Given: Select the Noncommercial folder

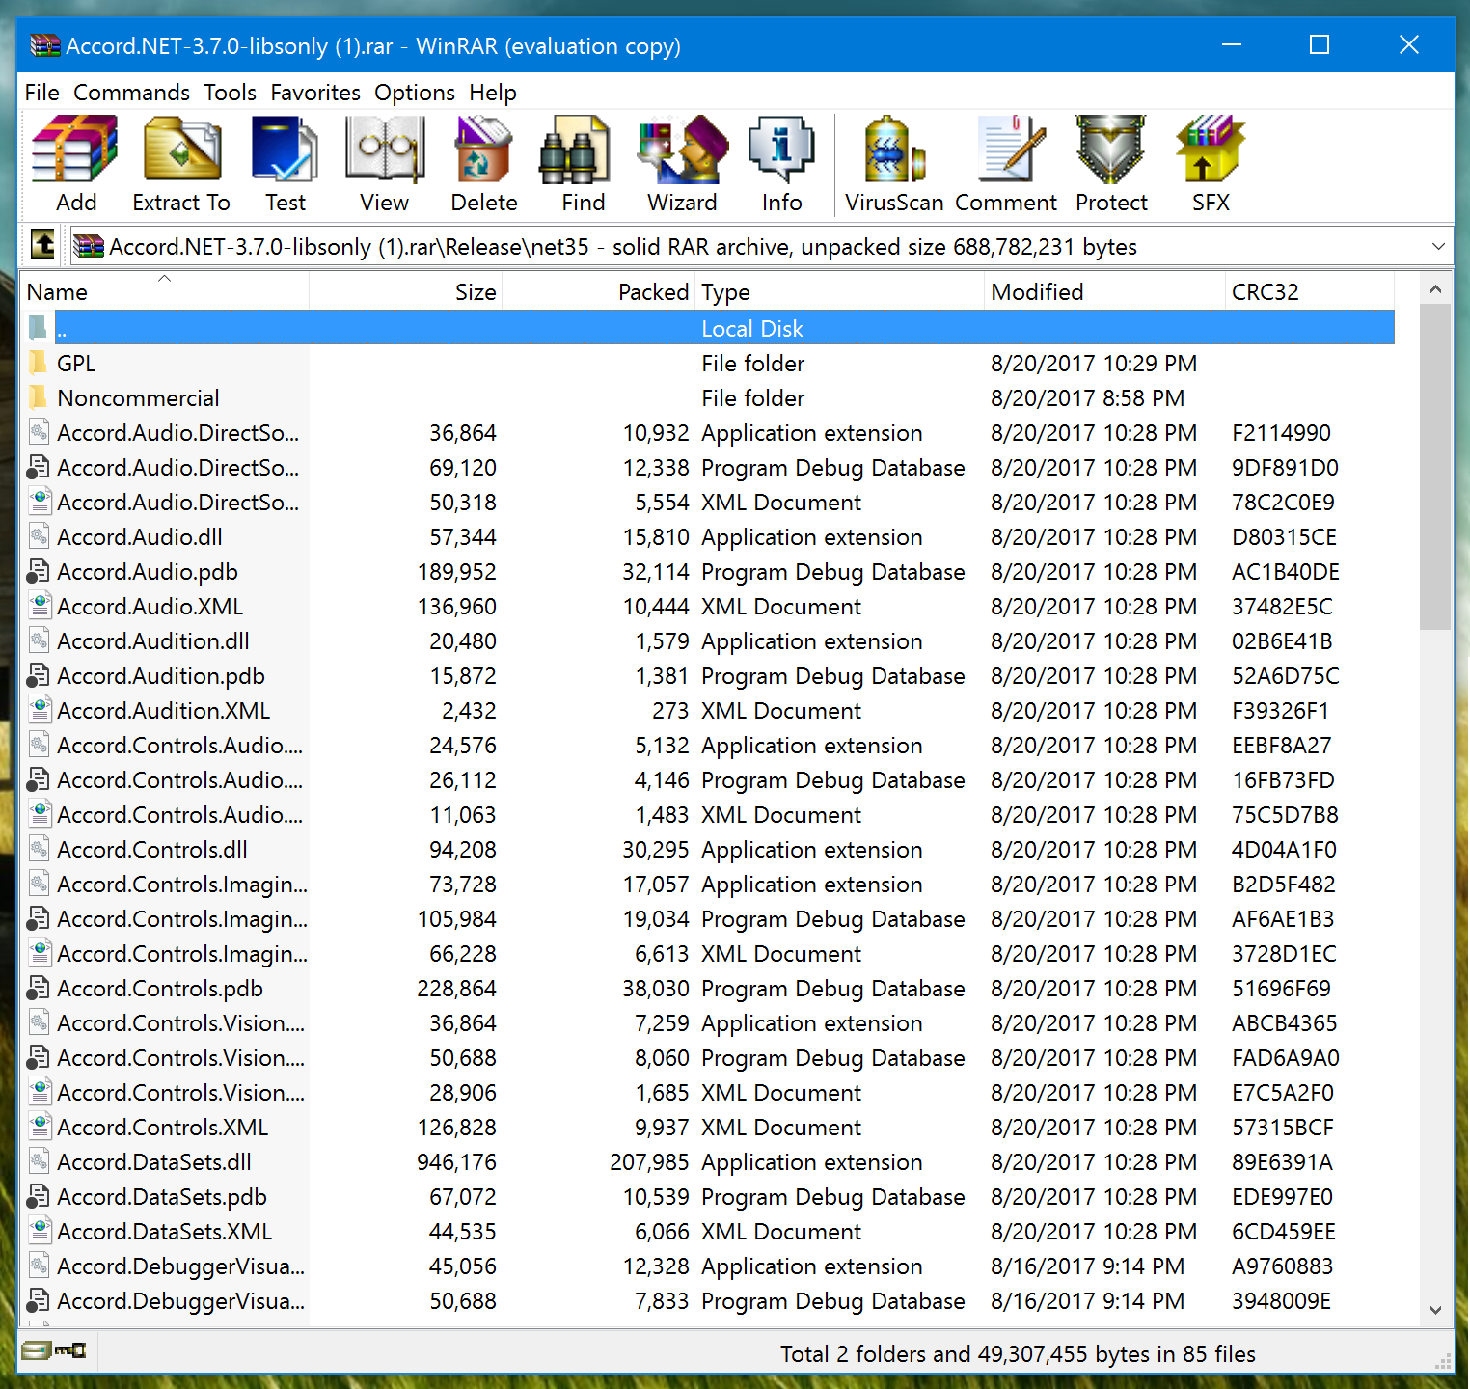Looking at the screenshot, I should coord(138,398).
